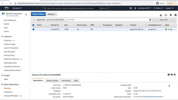
Task: Open Lifecycle Manager in sidebar
Action: [x=11, y=96]
